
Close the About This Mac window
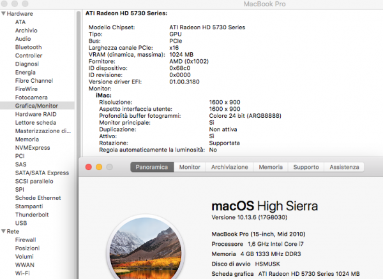click(x=87, y=167)
